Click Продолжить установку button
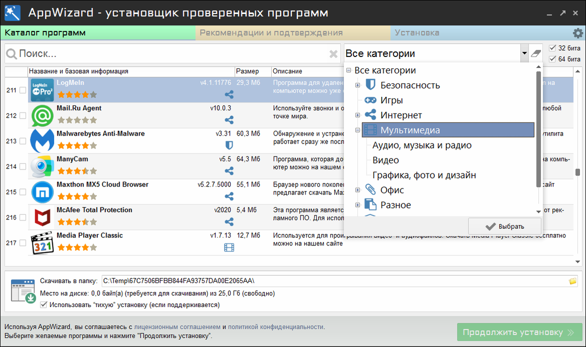 coord(519,332)
